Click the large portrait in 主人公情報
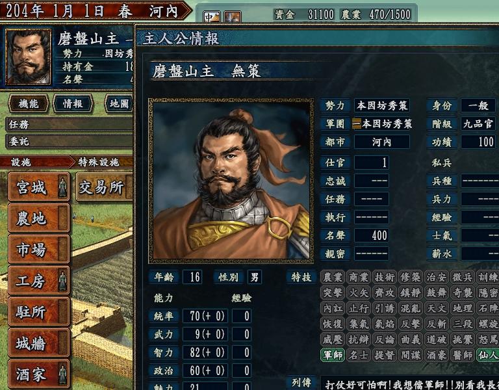499x390 pixels. (x=231, y=181)
